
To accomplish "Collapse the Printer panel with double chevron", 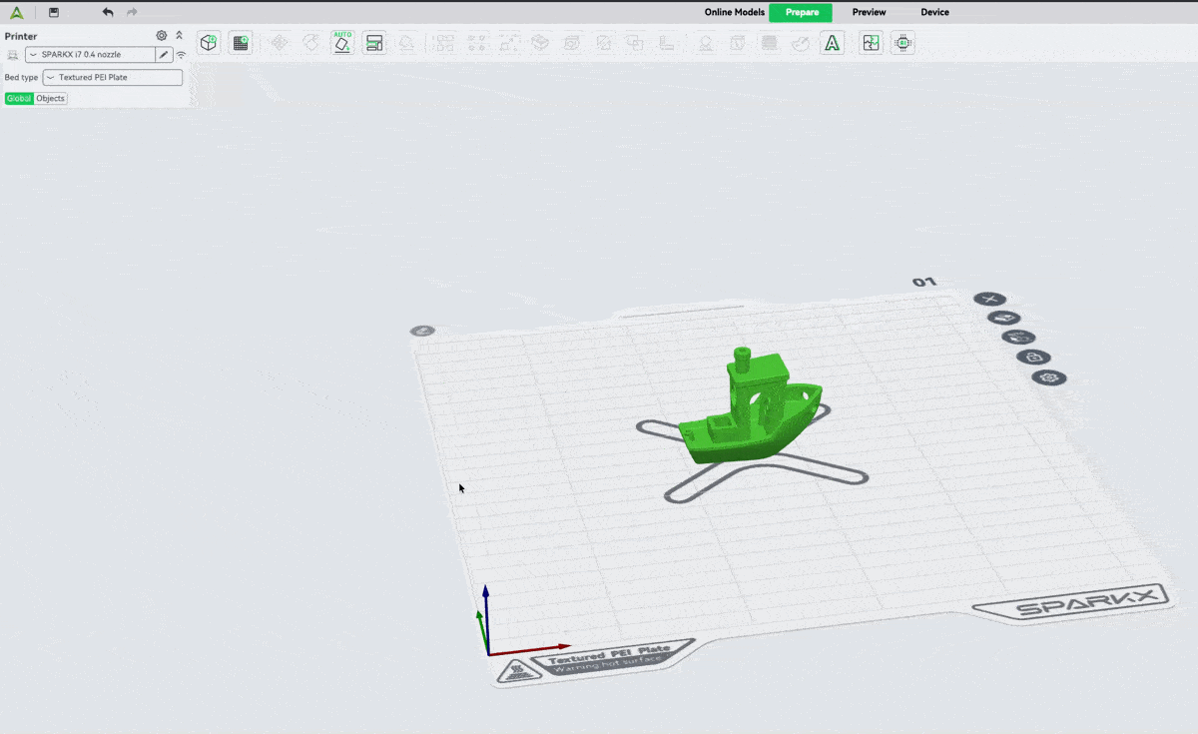I will pos(180,36).
